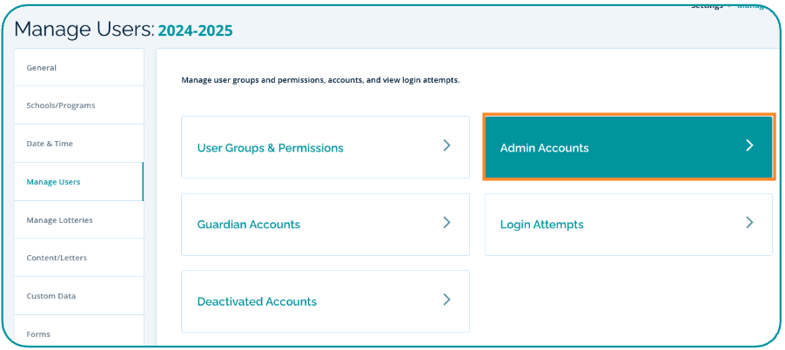Select Date & Time sidebar item
The image size is (785, 350).
coord(50,144)
